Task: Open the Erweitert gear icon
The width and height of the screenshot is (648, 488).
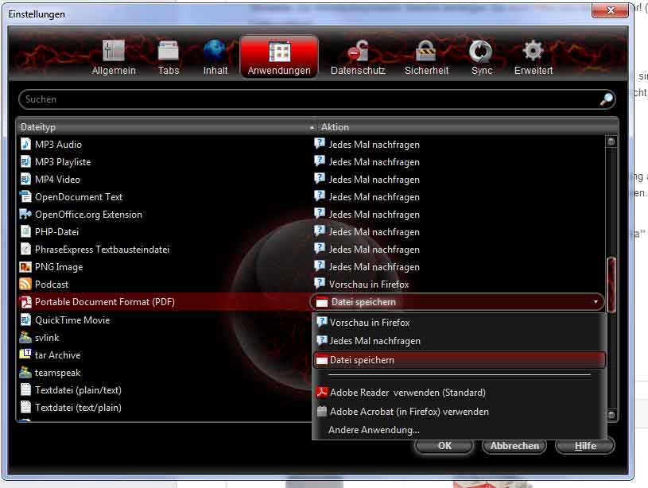Action: click(532, 52)
